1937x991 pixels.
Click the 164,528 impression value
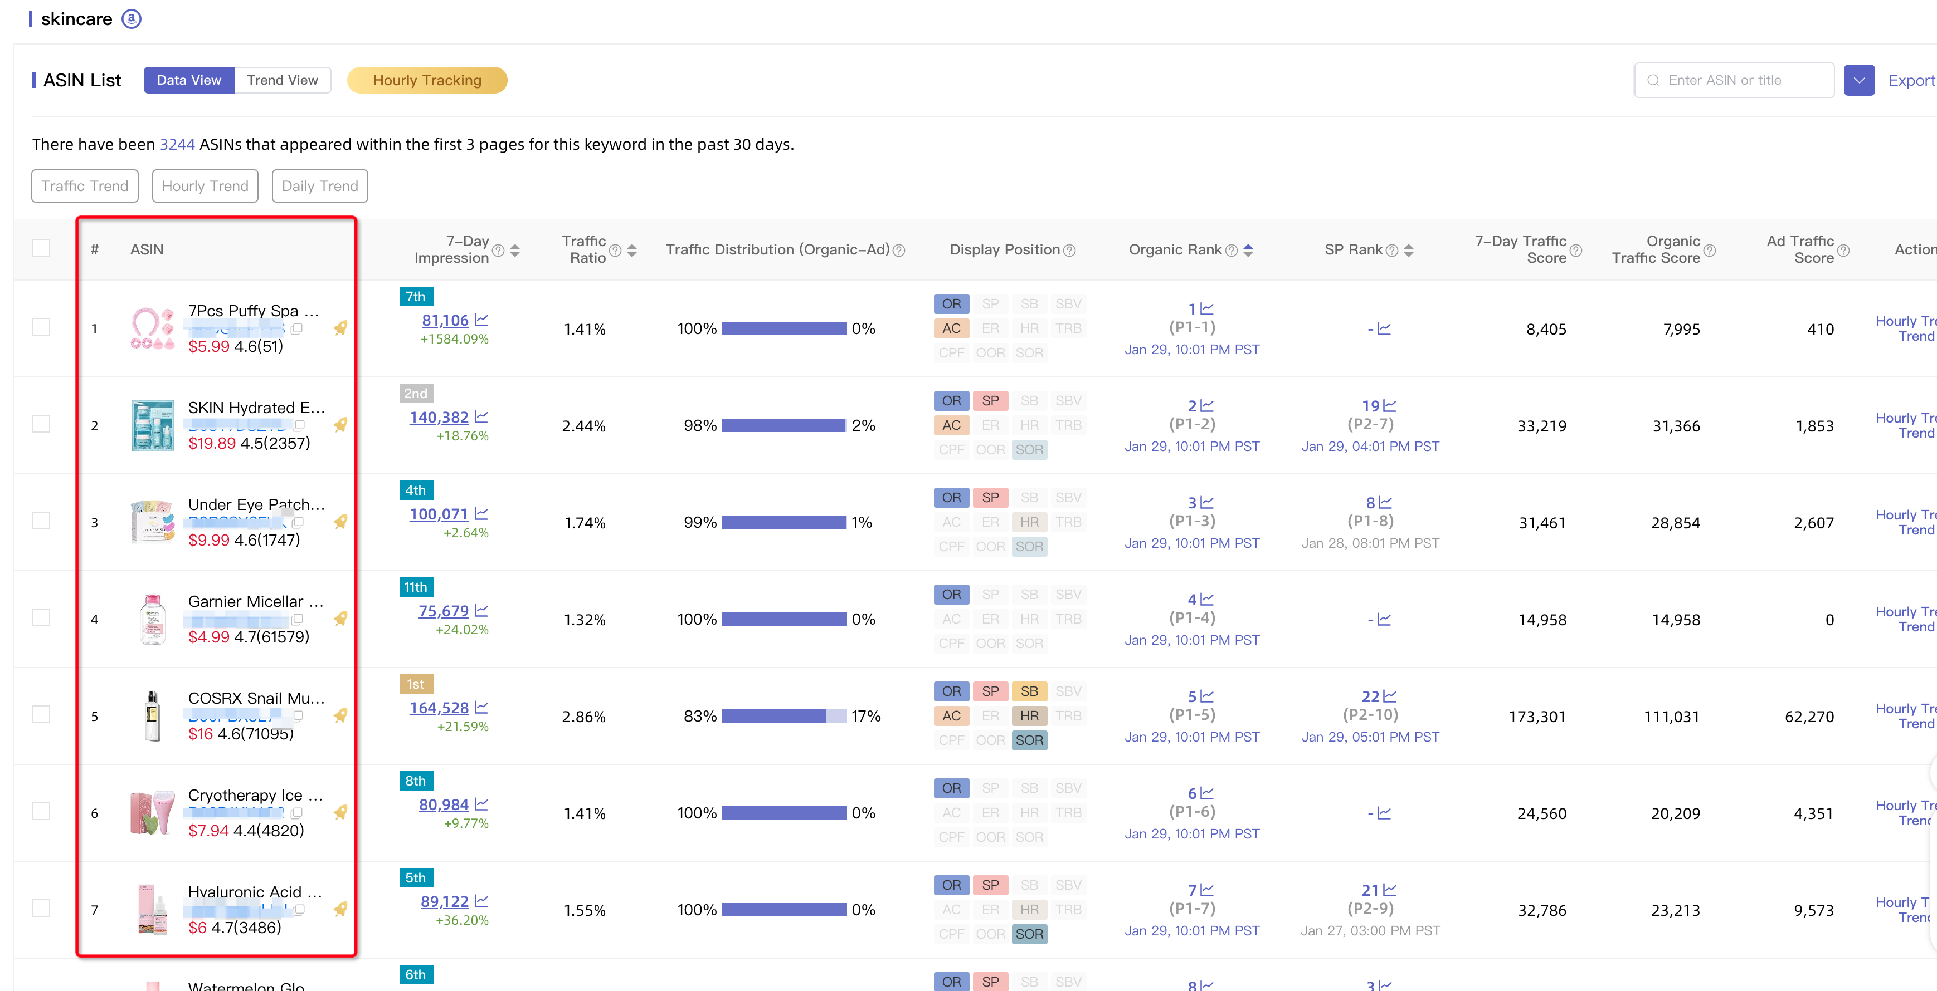439,708
